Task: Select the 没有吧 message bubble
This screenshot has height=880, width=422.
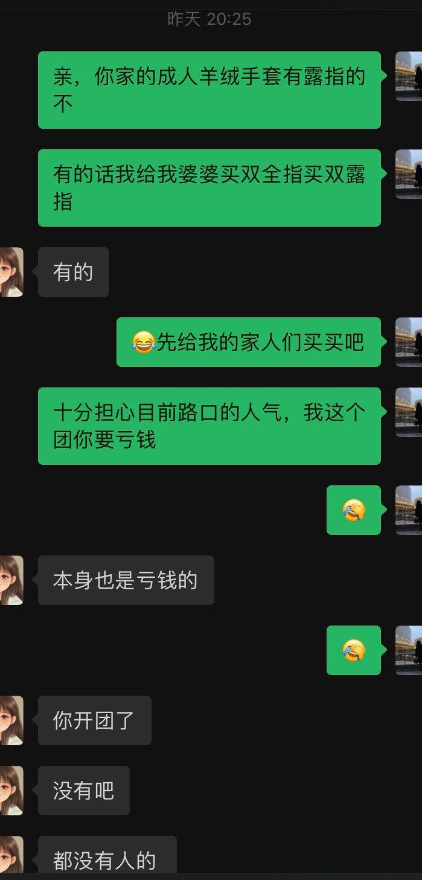Action: 84,791
